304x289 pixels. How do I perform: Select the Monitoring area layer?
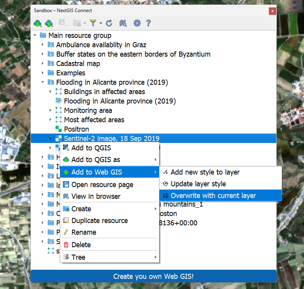click(x=88, y=110)
